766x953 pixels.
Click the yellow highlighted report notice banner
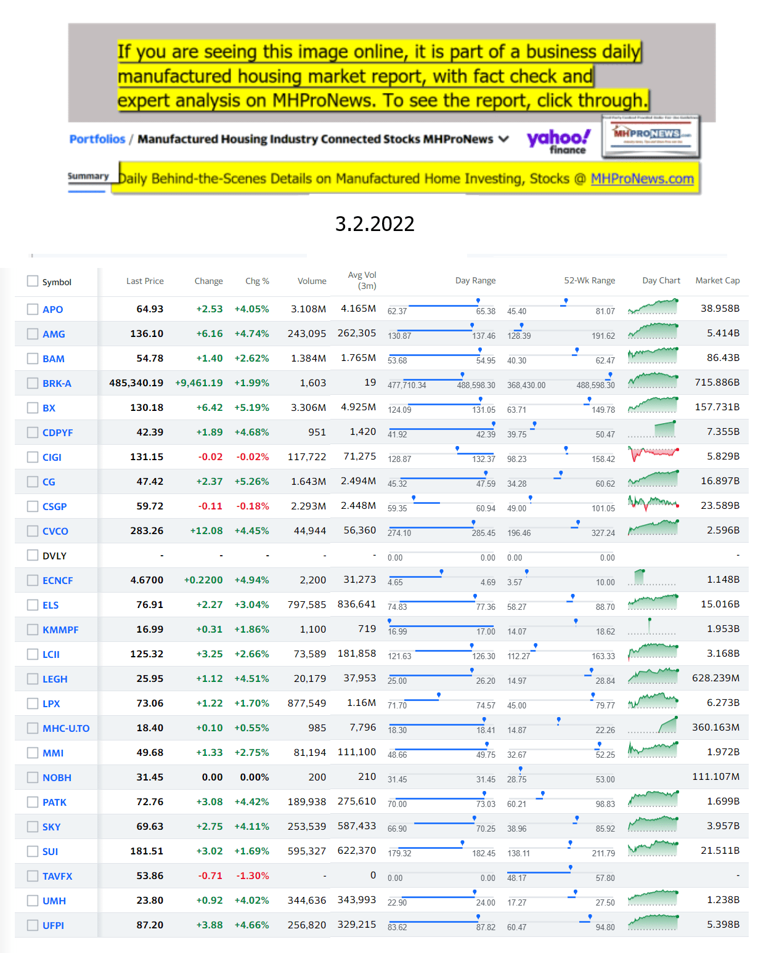[382, 76]
